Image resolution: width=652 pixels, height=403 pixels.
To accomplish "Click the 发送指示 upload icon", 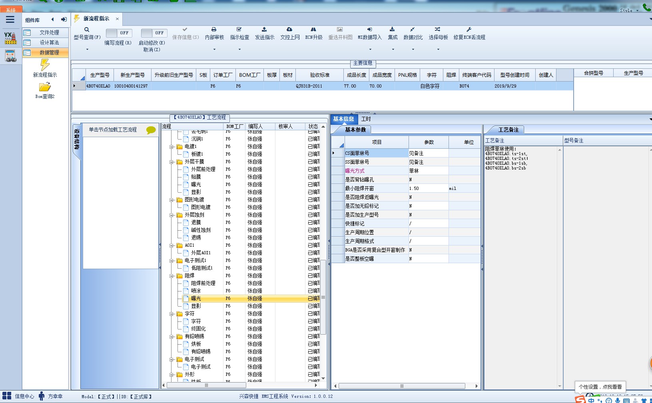I will coord(264,30).
